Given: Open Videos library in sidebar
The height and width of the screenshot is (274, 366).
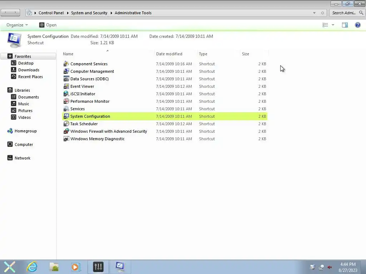Looking at the screenshot, I should click(24, 117).
